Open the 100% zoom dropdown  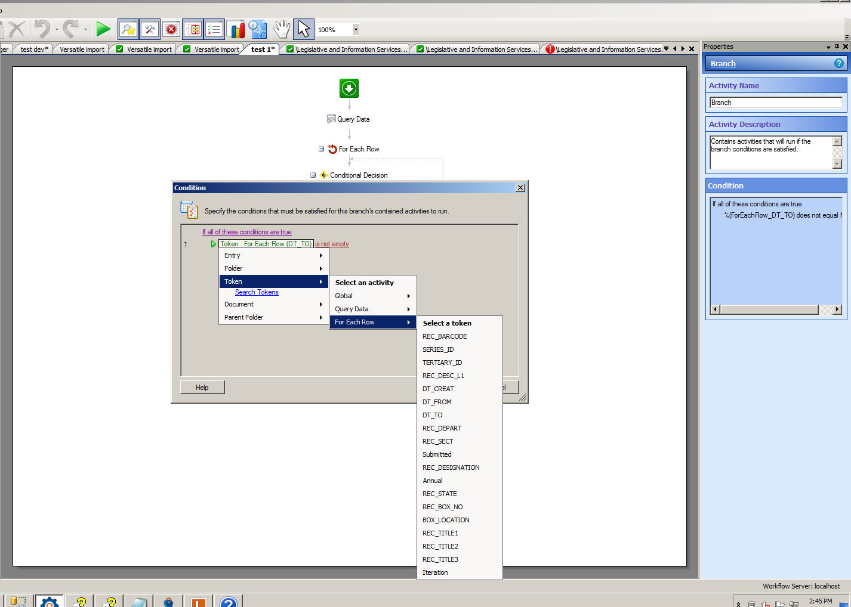(x=356, y=29)
